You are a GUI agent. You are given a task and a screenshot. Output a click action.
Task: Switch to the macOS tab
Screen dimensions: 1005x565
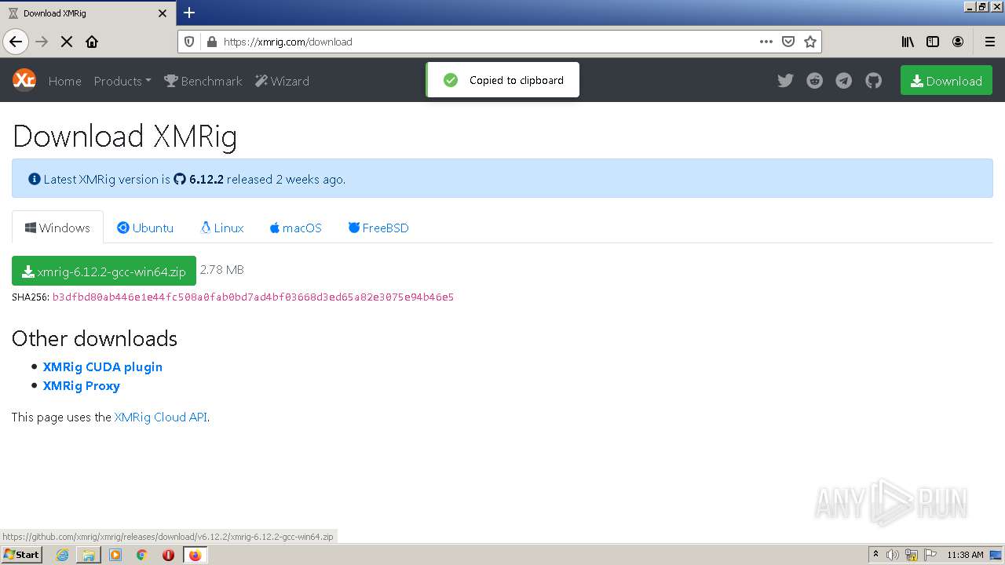point(296,228)
